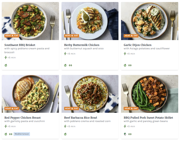Screen dimensions: 180x141
Task: Click Heat & Eat badge on Garlic Dijon Chicken
Action: [131, 36]
